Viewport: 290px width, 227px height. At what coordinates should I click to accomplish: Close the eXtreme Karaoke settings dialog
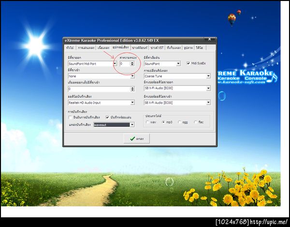(210, 39)
